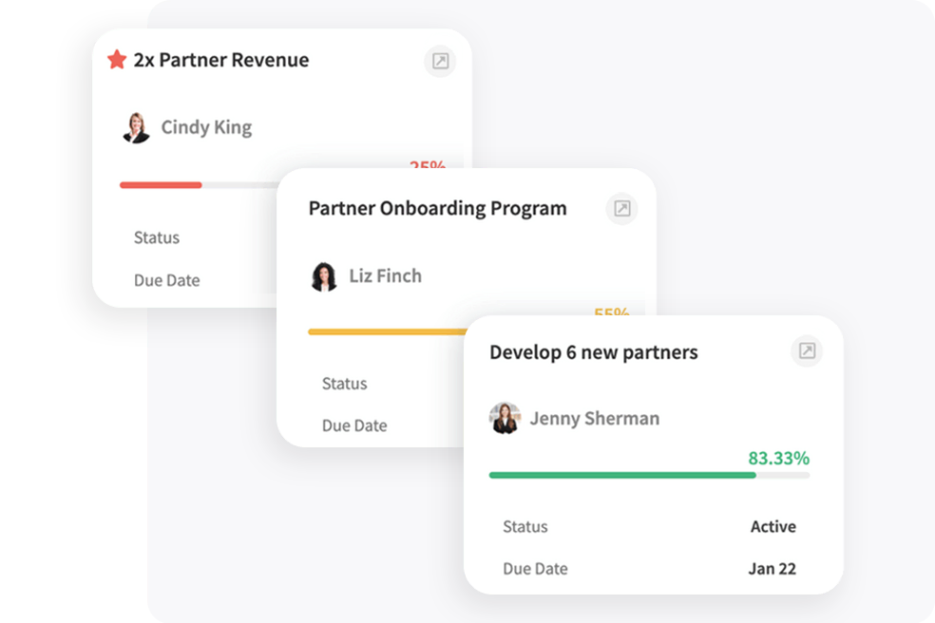Click the Liz Finch owner name
Viewport: 935px width, 623px height.
pos(385,276)
